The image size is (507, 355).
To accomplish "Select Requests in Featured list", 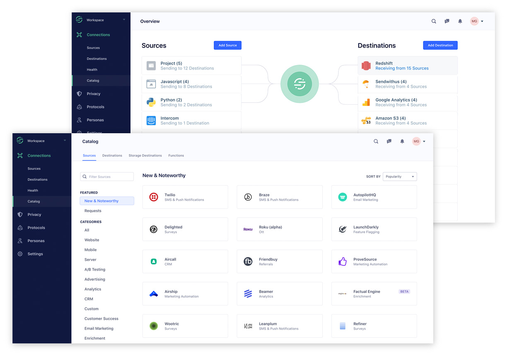I will click(x=93, y=211).
